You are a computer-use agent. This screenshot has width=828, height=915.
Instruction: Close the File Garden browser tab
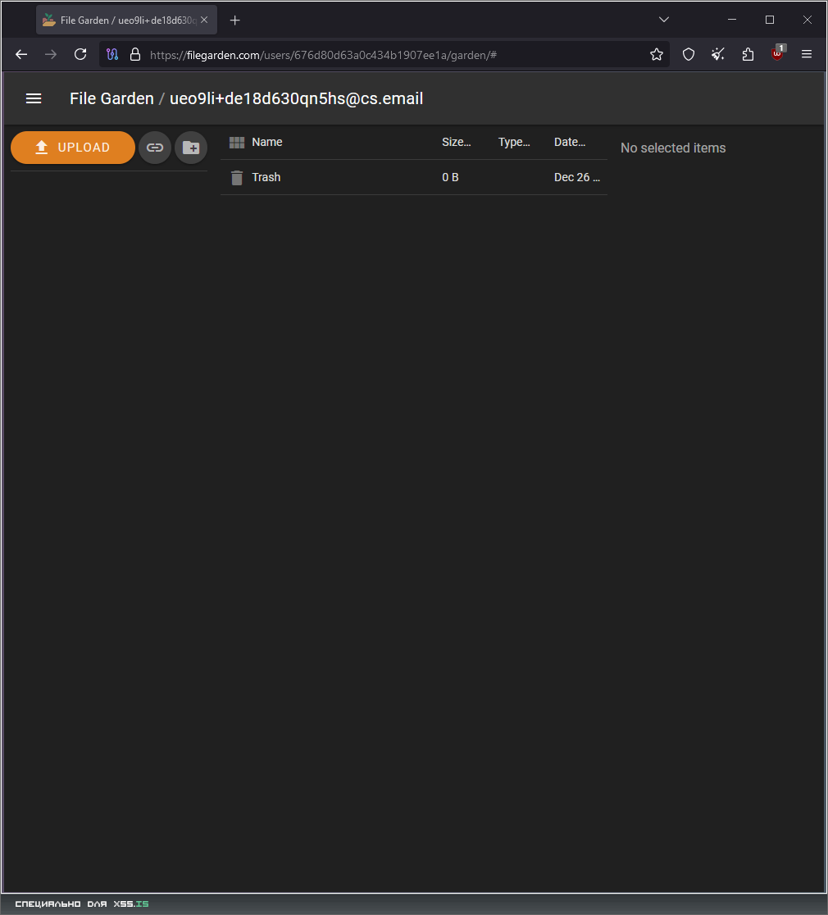(205, 20)
